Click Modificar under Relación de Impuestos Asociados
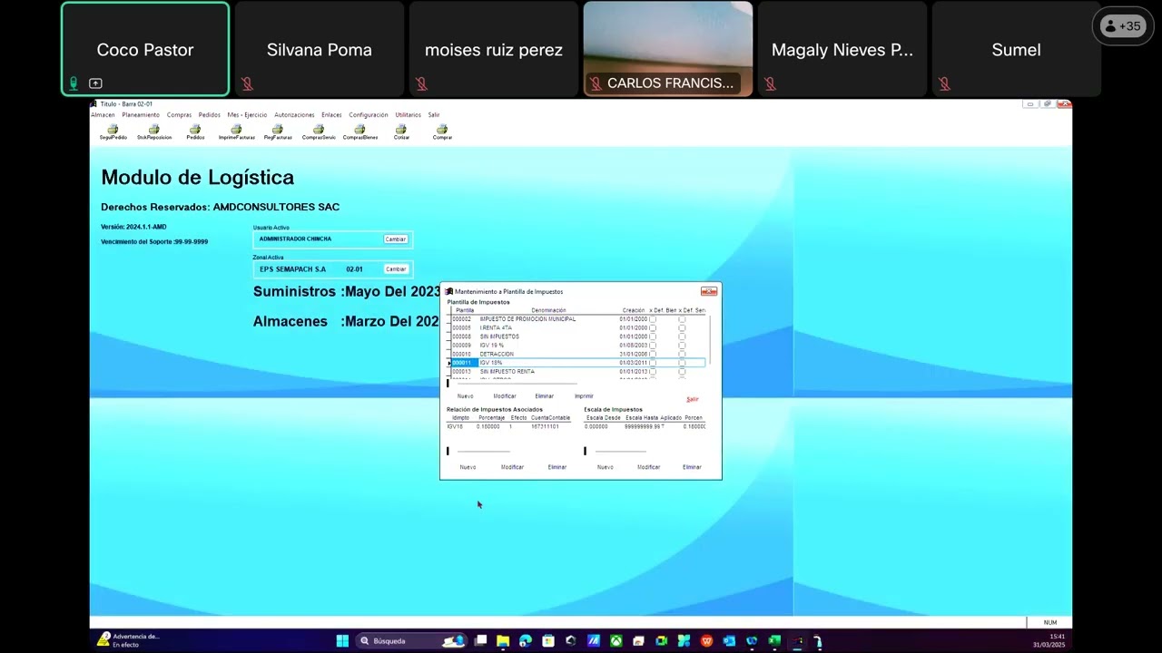 (512, 467)
